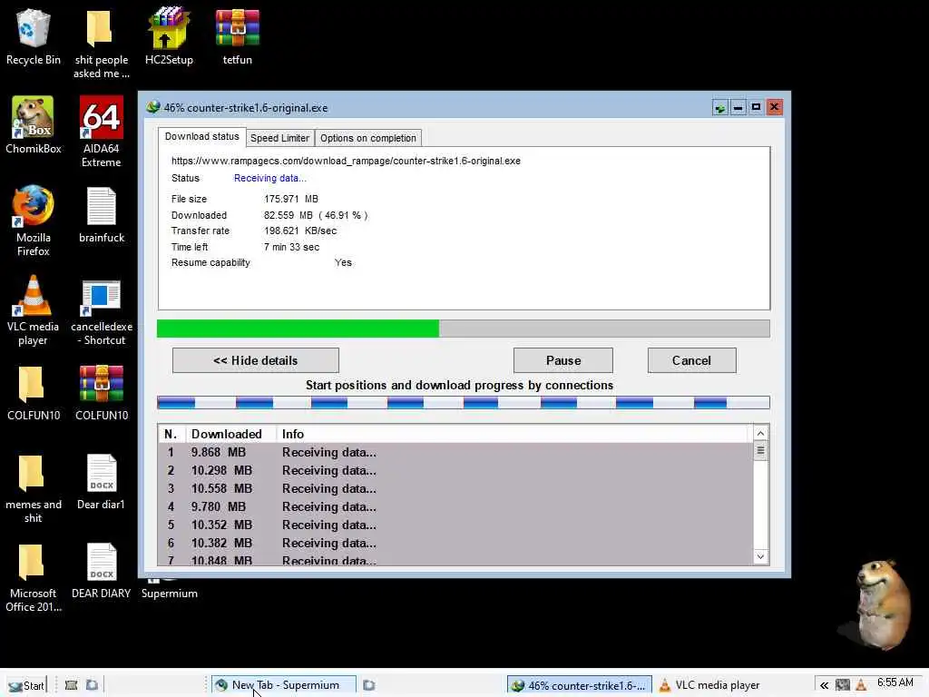
Task: Click the IDM icon in the download window title bar
Action: (153, 107)
